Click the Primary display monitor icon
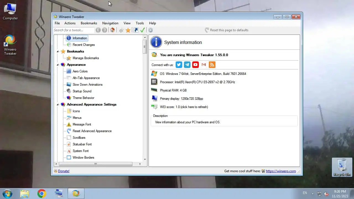This screenshot has height=199, width=354. coord(154,98)
